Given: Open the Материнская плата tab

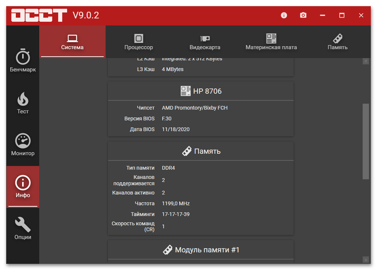Looking at the screenshot, I should pos(271,42).
